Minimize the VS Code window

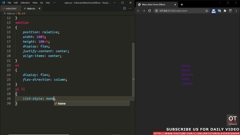(x=114, y=3)
